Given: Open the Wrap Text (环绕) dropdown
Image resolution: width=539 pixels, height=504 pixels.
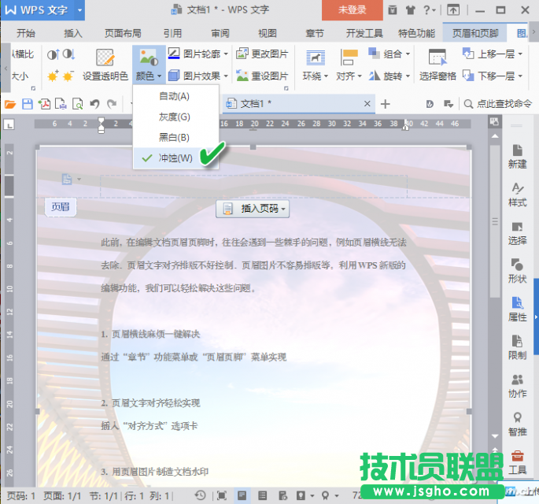Looking at the screenshot, I should (x=314, y=65).
